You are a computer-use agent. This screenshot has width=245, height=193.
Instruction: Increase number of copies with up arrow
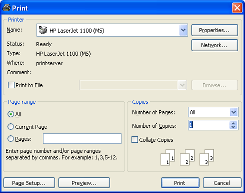[x=233, y=123]
